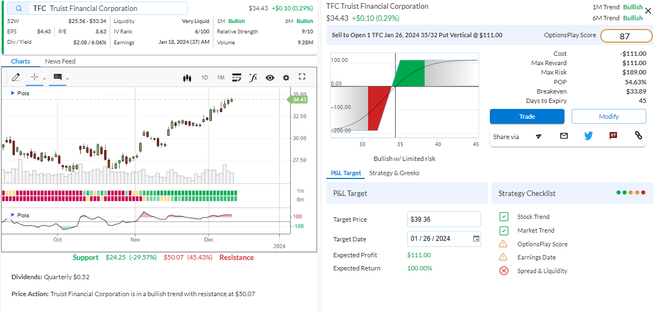Image resolution: width=655 pixels, height=312 pixels.
Task: Click the Stock Trend green check icon
Action: [504, 217]
